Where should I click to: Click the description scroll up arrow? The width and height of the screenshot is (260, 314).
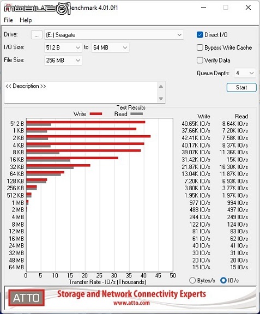[161, 87]
